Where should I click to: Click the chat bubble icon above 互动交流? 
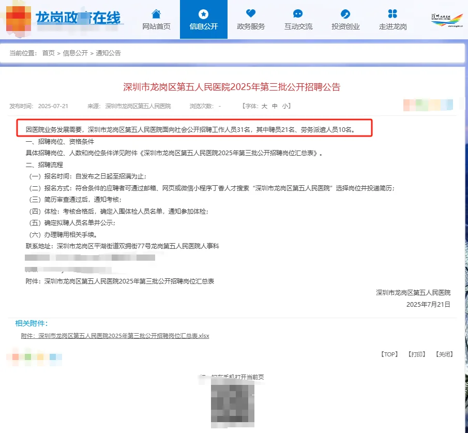pyautogui.click(x=298, y=14)
